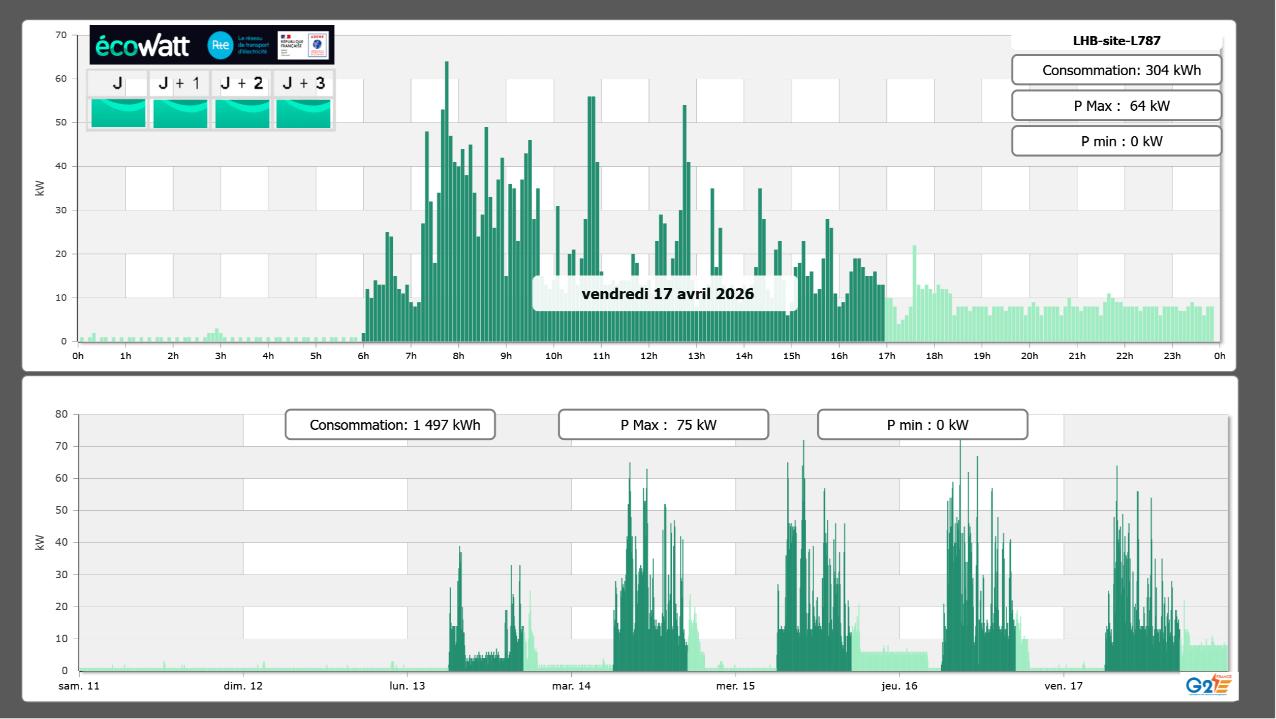Click the Rte round logo
The height and width of the screenshot is (719, 1276).
221,45
